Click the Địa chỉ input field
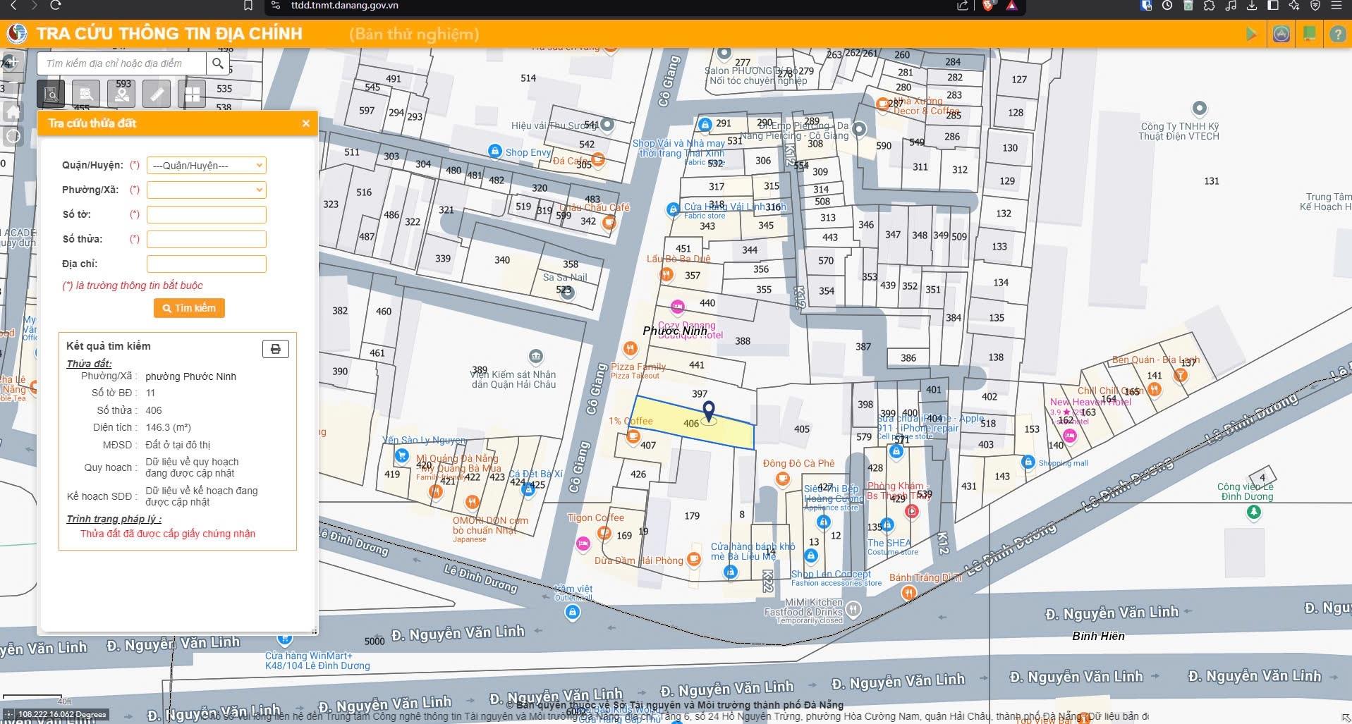The image size is (1352, 724). pyautogui.click(x=206, y=264)
